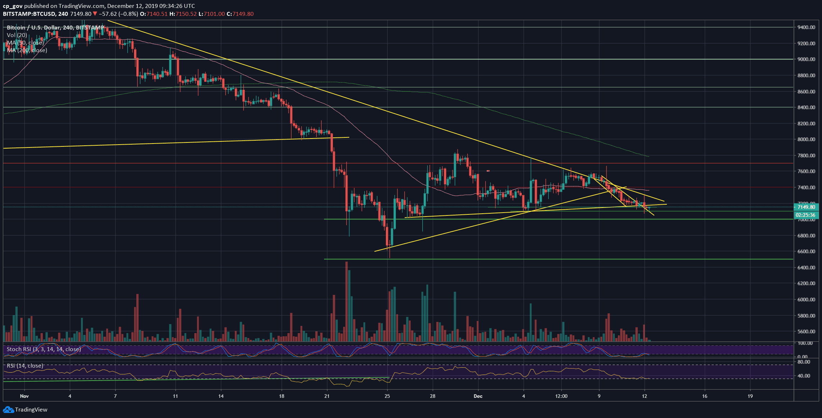
Task: Click the 19 date label on time axis
Action: coord(750,396)
